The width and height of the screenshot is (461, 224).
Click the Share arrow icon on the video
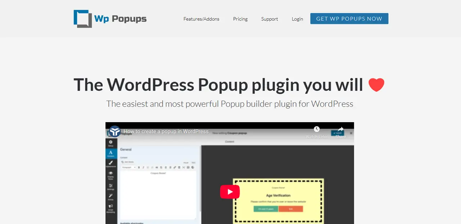[x=340, y=129]
